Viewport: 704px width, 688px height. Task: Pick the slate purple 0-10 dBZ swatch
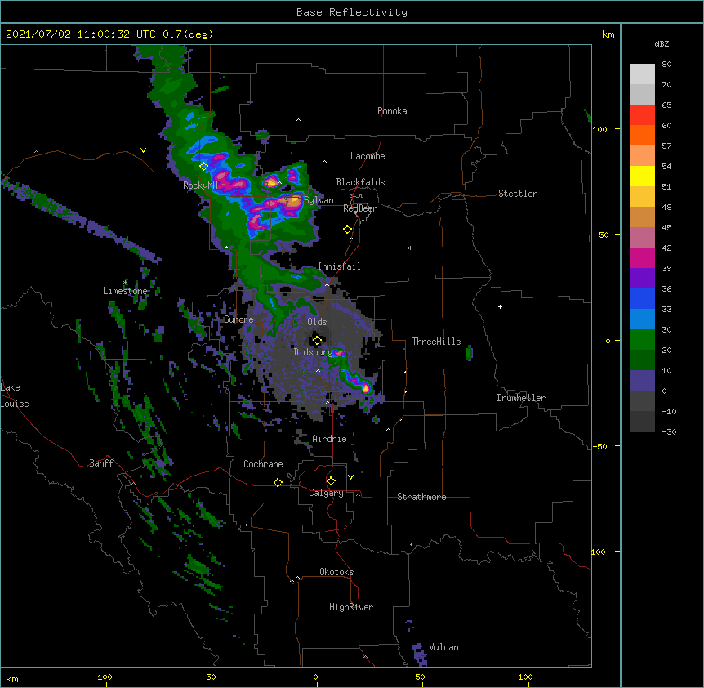[x=642, y=381]
